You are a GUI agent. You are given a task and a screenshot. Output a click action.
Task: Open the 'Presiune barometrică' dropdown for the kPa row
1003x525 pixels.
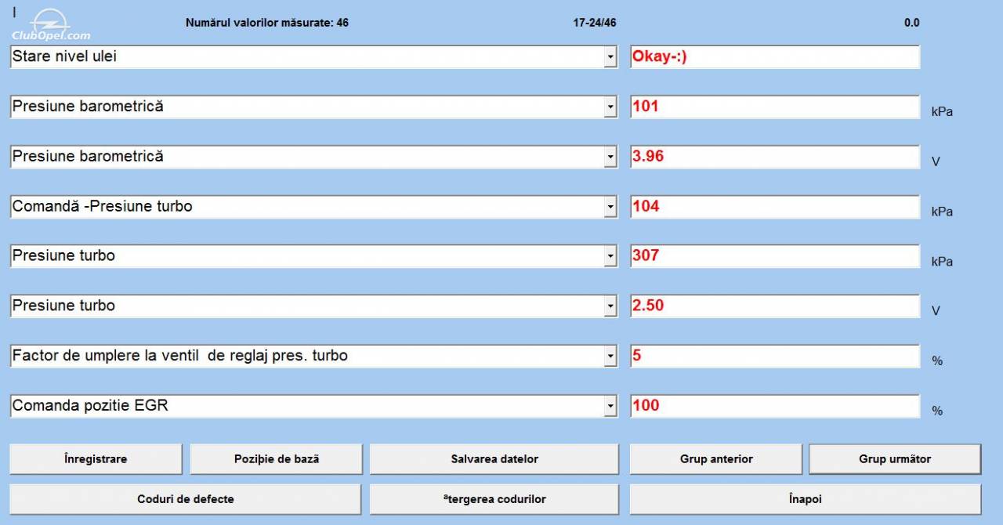coord(610,107)
